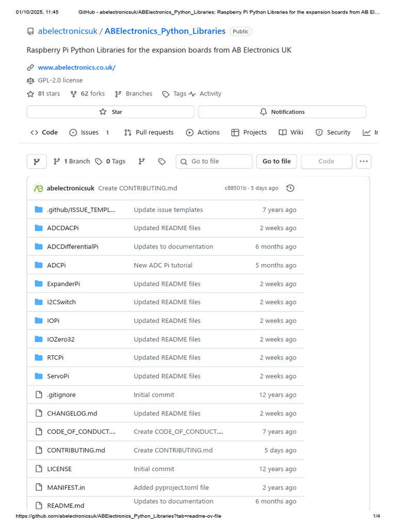Click the AB Electronics avatar icon
This screenshot has height=528, width=396.
point(38,189)
